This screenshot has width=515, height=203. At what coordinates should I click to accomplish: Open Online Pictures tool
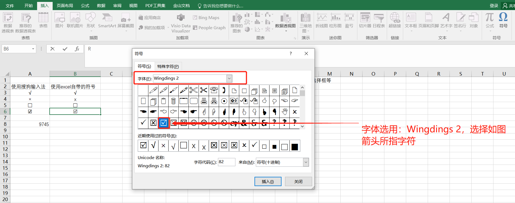point(75,20)
